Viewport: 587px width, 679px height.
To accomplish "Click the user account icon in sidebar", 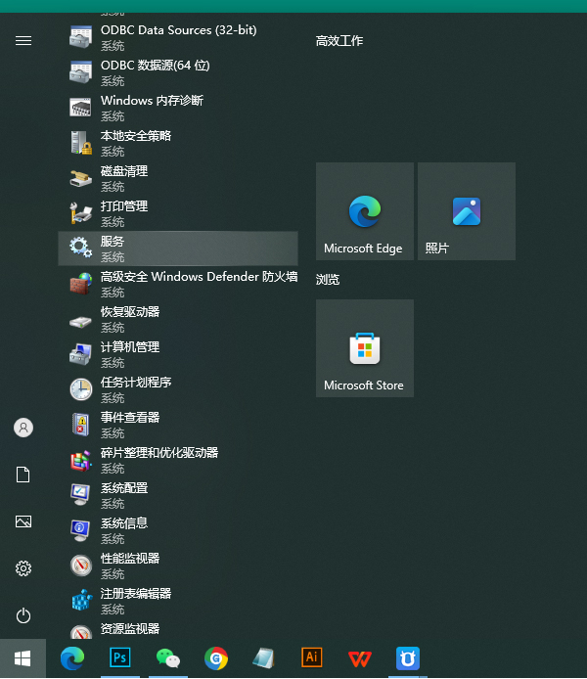I will coord(23,428).
